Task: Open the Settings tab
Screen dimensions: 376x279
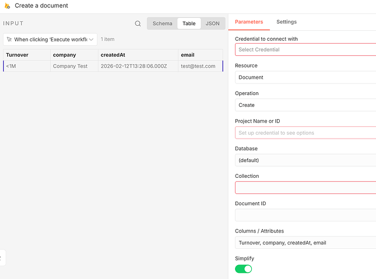Action: [286, 22]
